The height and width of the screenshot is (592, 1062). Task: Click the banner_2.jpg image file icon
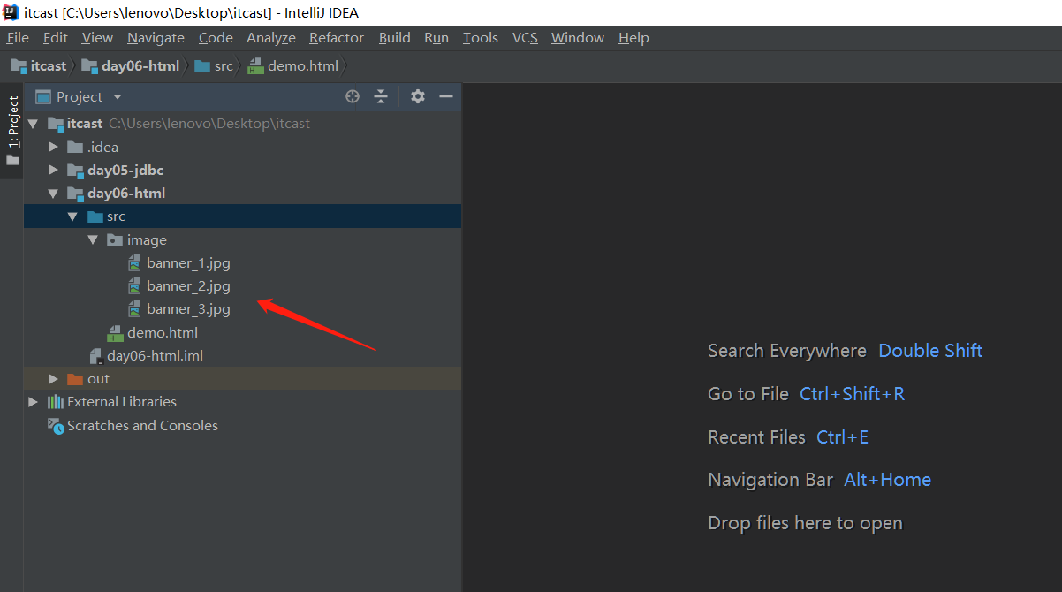134,285
